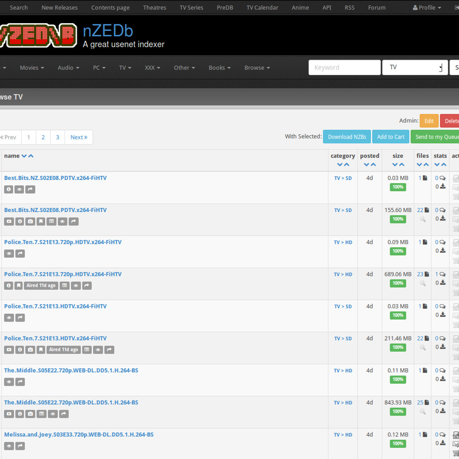Viewport: 459px width, 459px height.
Task: Click the Next page link
Action: point(79,137)
